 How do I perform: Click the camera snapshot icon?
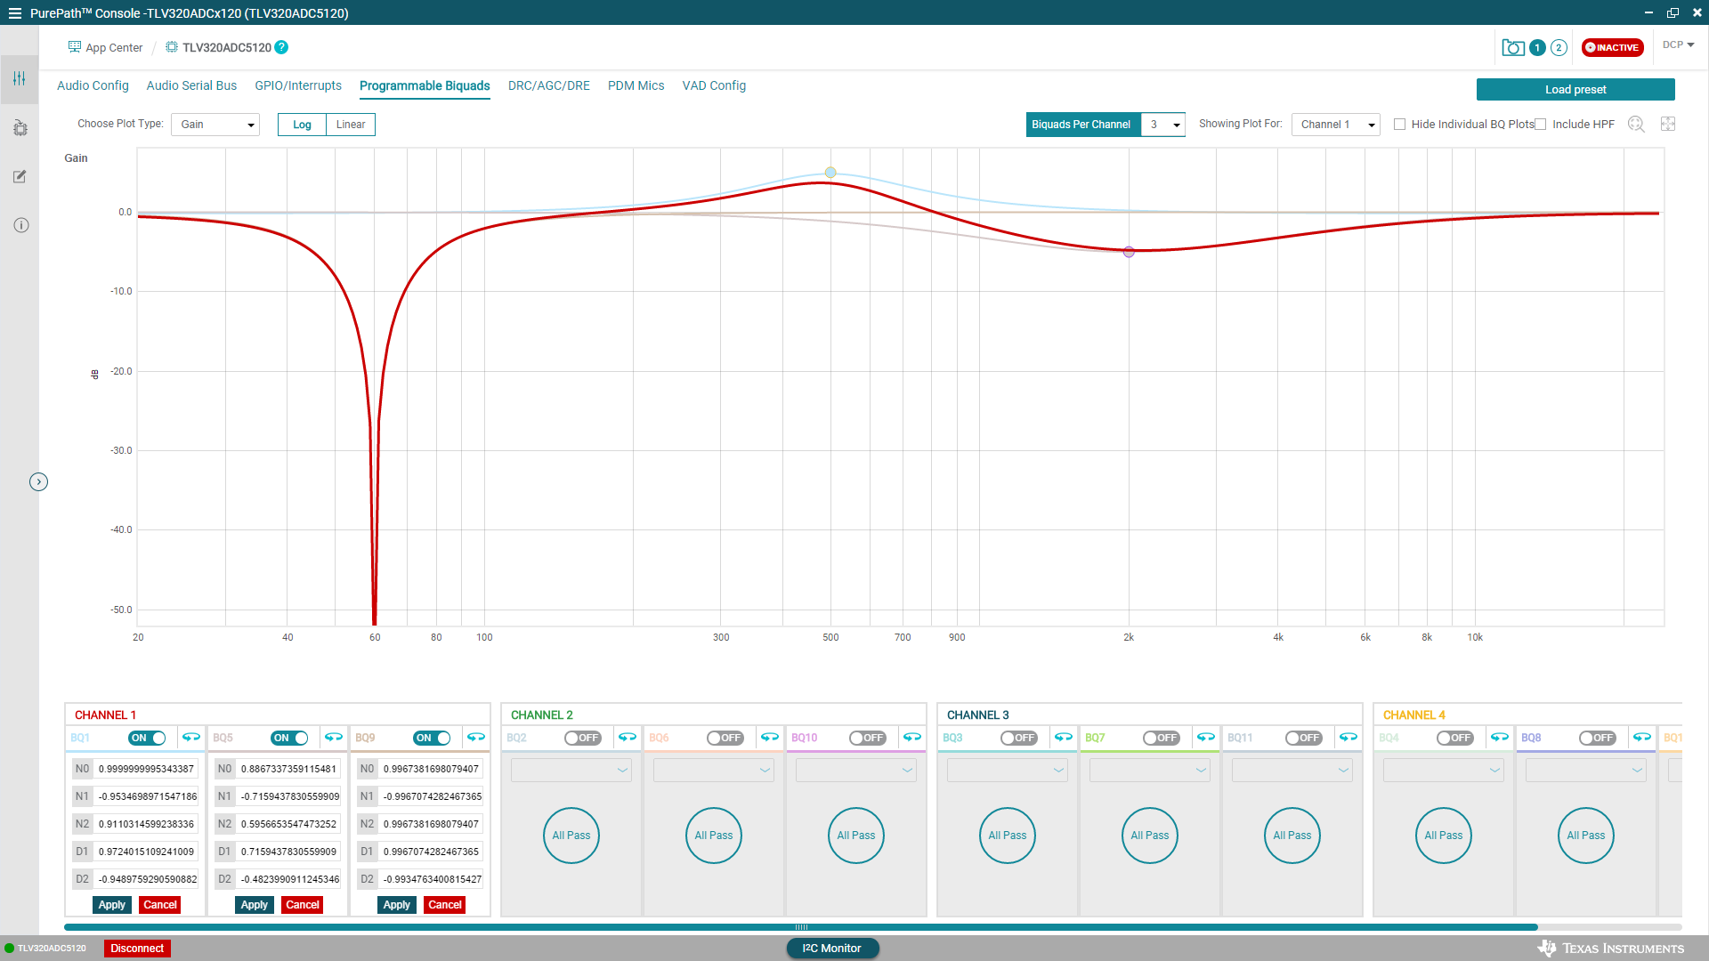pos(1512,48)
